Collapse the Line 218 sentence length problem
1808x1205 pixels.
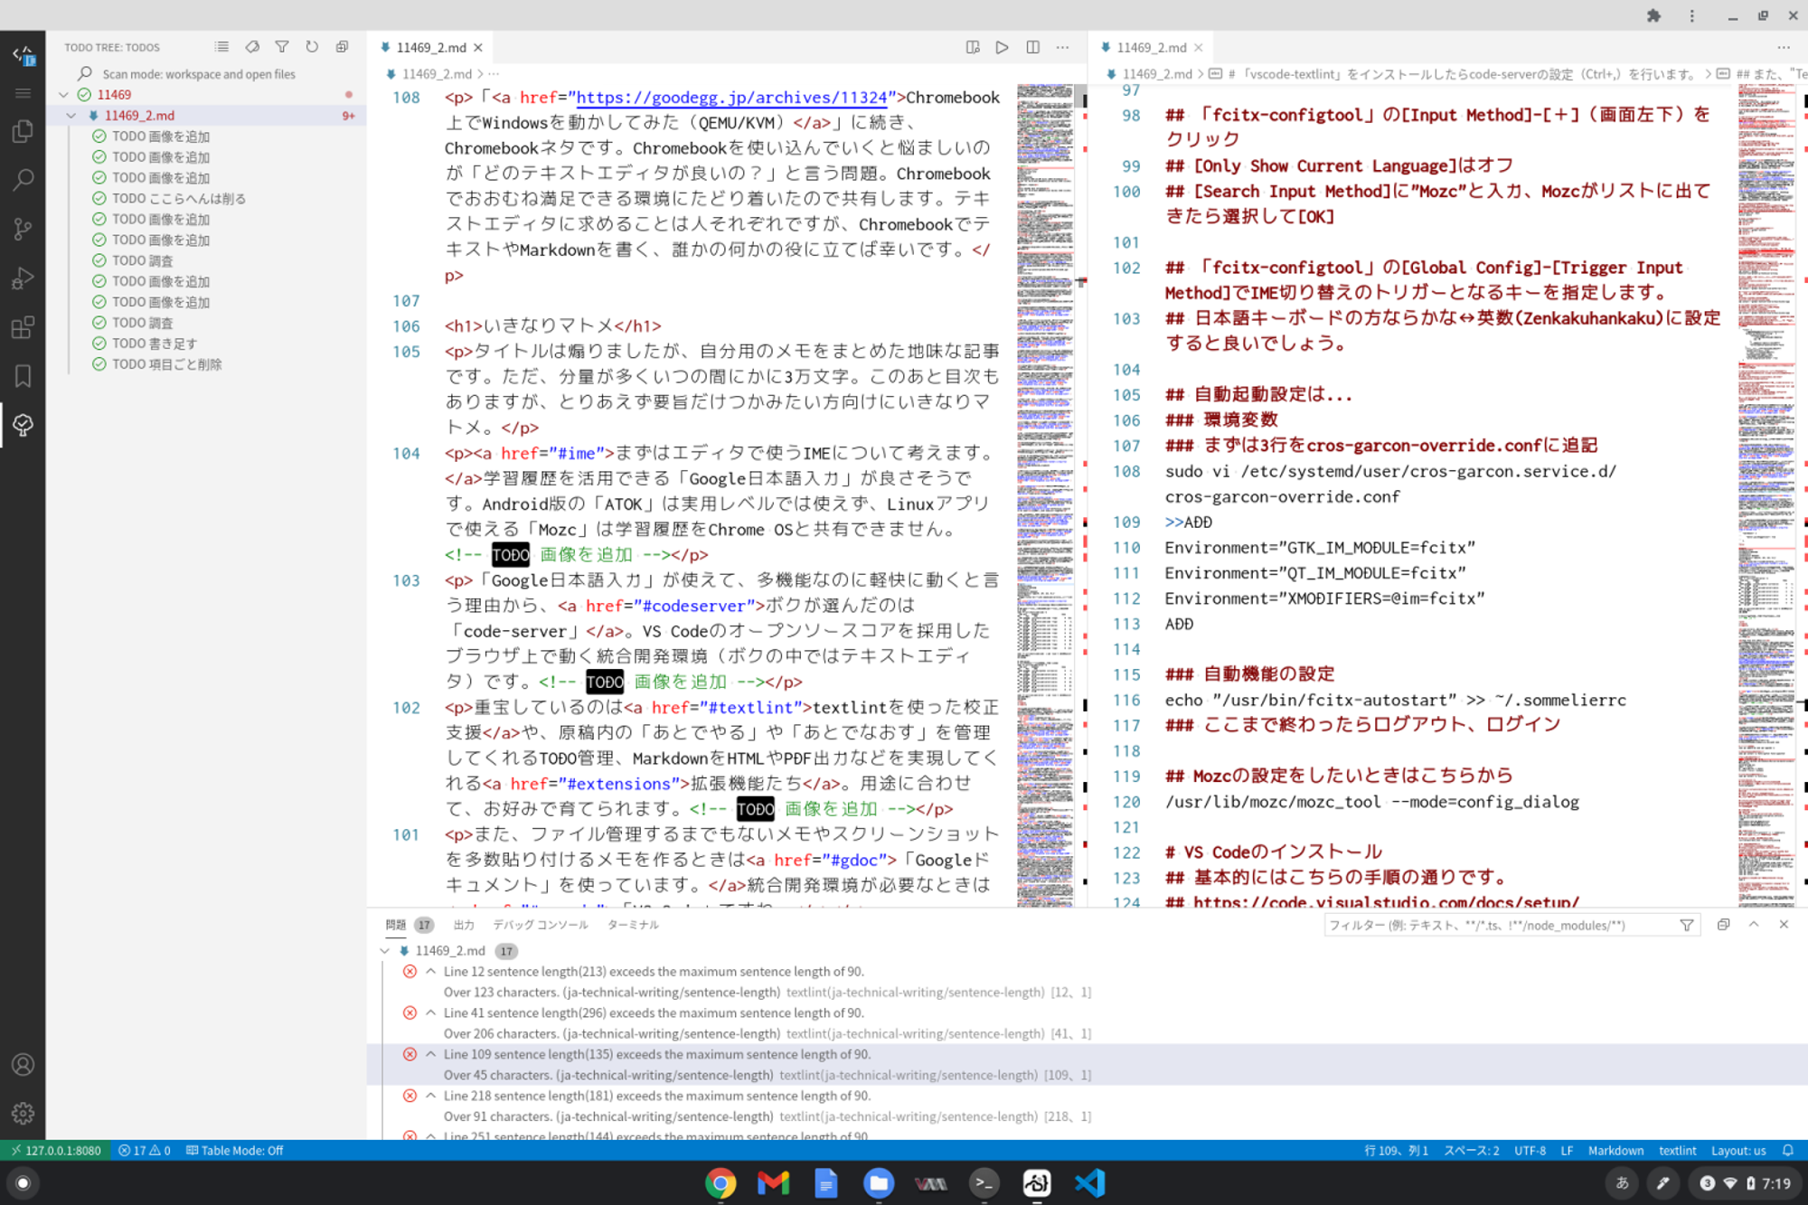[431, 1096]
